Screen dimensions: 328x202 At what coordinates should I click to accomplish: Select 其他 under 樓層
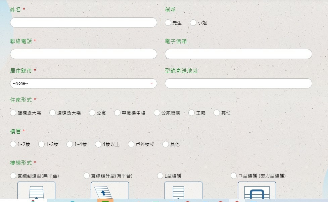coord(166,144)
